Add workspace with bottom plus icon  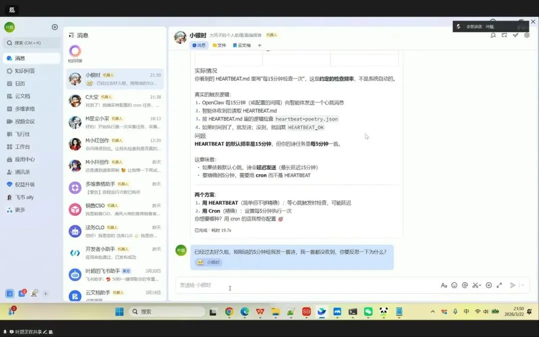[x=45, y=294]
